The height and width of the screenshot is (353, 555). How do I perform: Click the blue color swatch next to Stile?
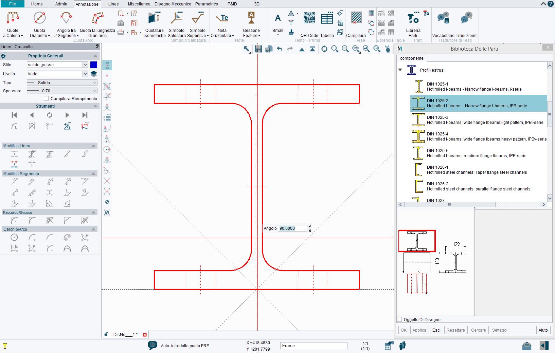click(94, 64)
